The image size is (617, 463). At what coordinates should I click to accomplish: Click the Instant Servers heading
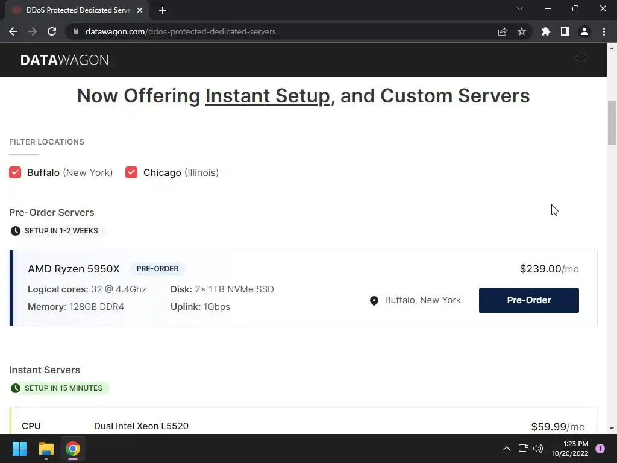tap(45, 370)
